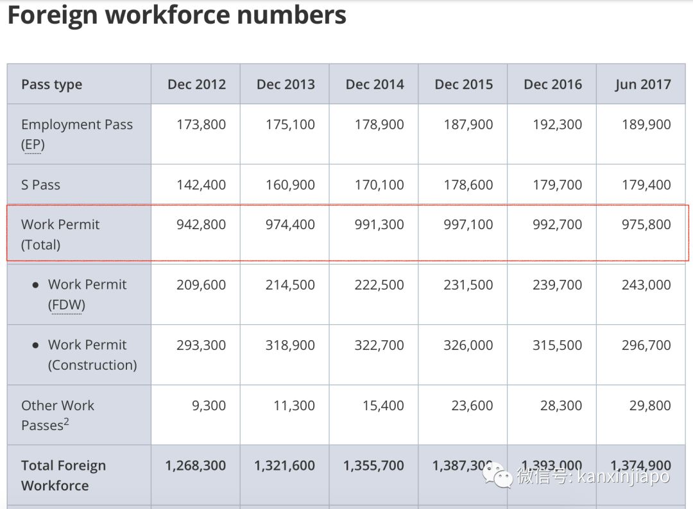This screenshot has width=693, height=509.
Task: Click the FDW abbreviation with dotted underline
Action: point(67,305)
